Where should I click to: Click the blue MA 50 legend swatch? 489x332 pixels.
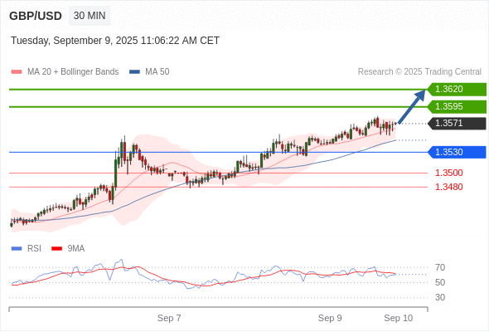pos(134,72)
